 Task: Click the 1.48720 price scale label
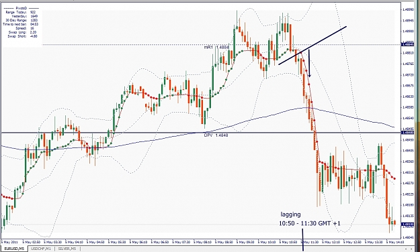pos(408,75)
